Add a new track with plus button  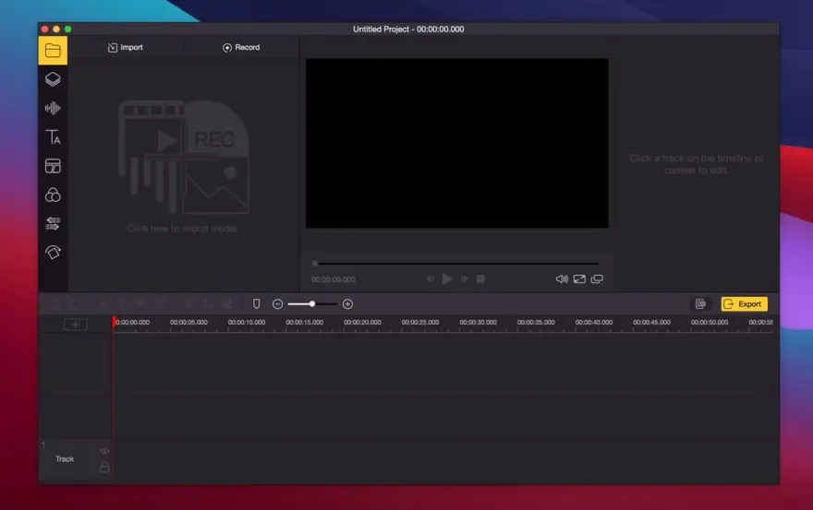[75, 325]
